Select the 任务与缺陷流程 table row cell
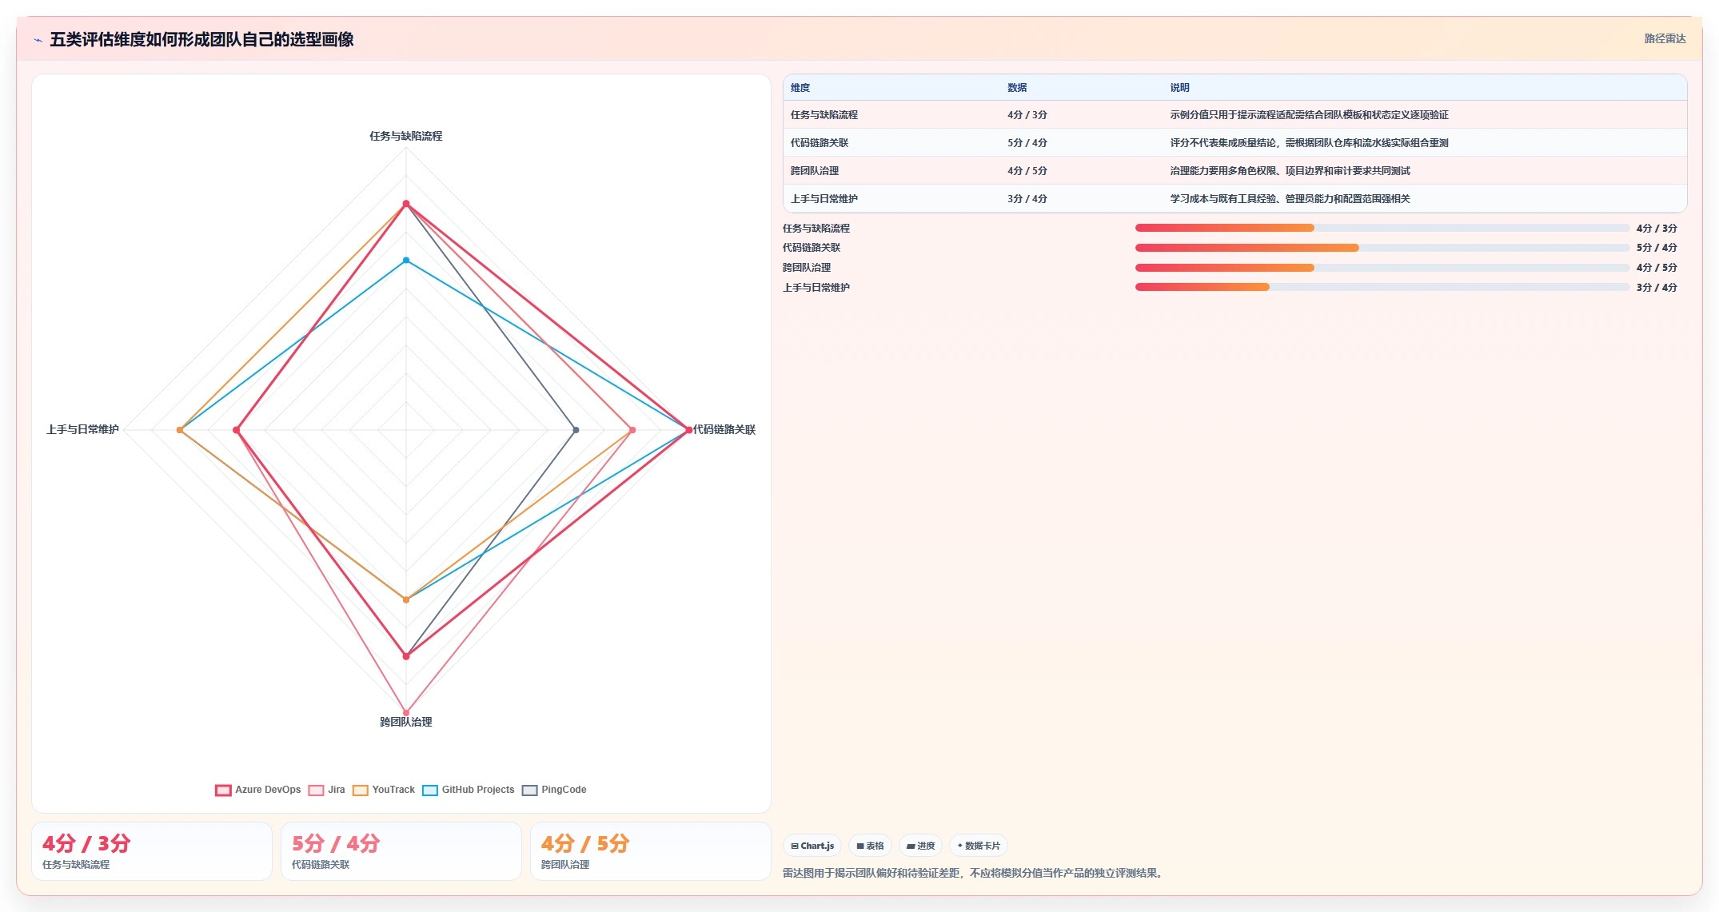Viewport: 1719px width, 912px height. point(824,115)
